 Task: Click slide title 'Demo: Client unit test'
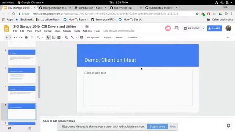[110, 60]
